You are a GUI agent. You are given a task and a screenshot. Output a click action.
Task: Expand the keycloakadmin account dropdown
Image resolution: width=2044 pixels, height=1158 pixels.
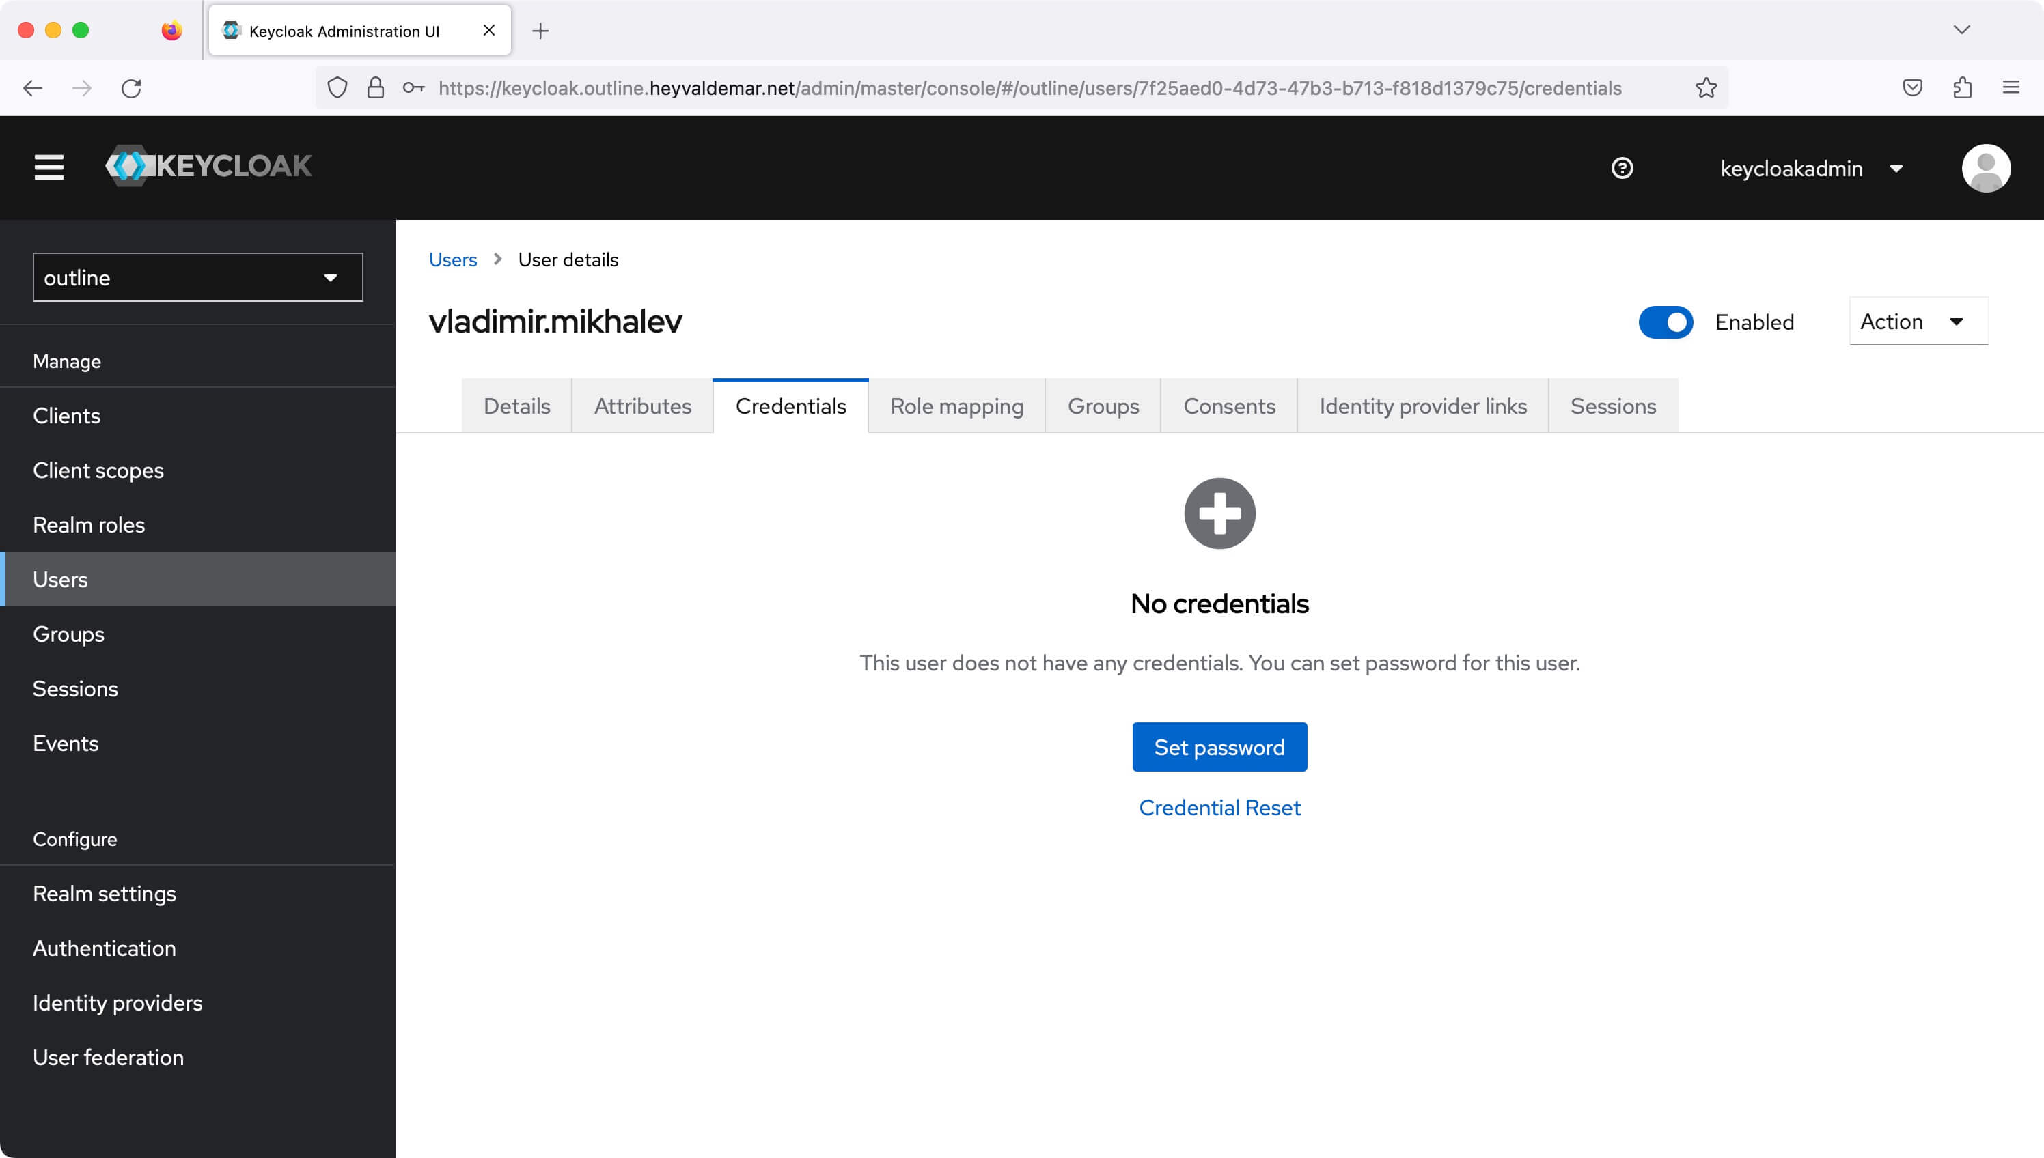pyautogui.click(x=1898, y=167)
